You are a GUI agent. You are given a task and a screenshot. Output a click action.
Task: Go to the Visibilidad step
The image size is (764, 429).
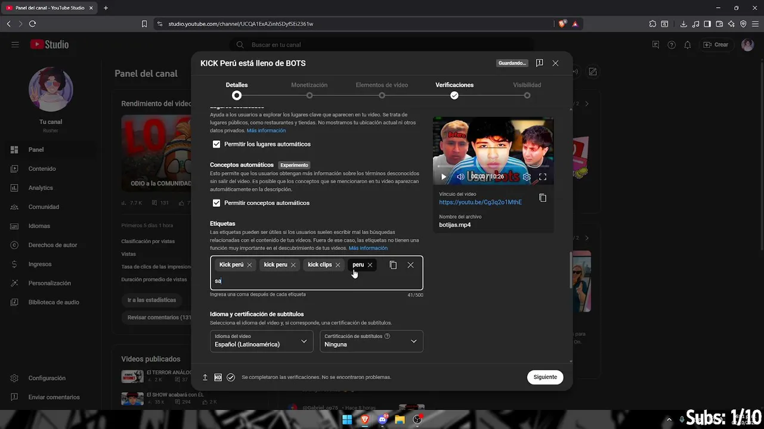(x=527, y=90)
